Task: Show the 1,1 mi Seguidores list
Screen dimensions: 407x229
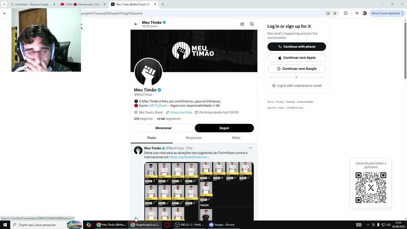Action: (169, 119)
